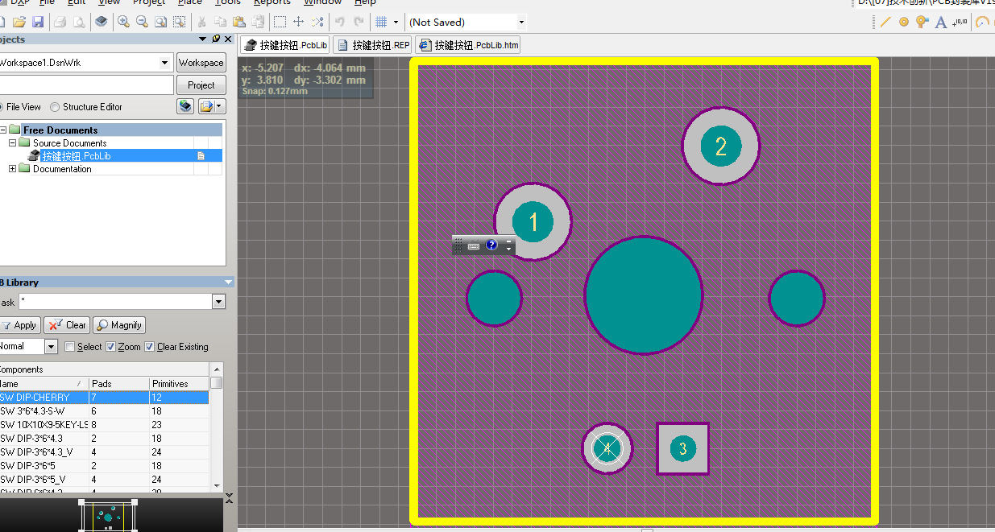Open the Normal mode dropdown

tap(51, 347)
